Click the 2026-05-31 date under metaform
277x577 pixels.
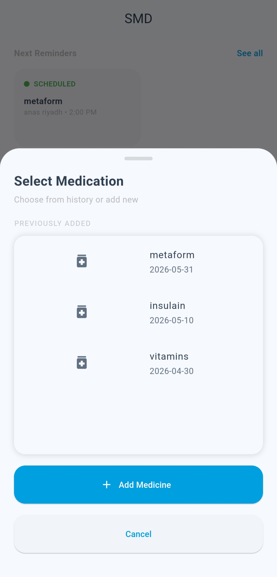tap(171, 270)
